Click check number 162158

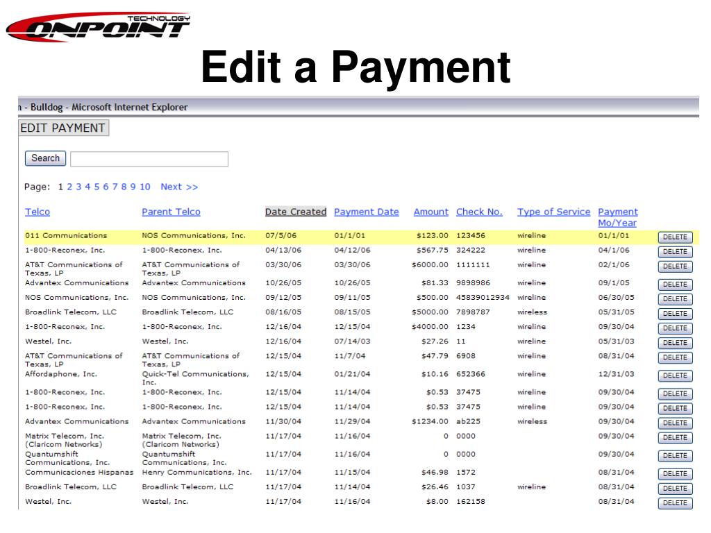[471, 501]
